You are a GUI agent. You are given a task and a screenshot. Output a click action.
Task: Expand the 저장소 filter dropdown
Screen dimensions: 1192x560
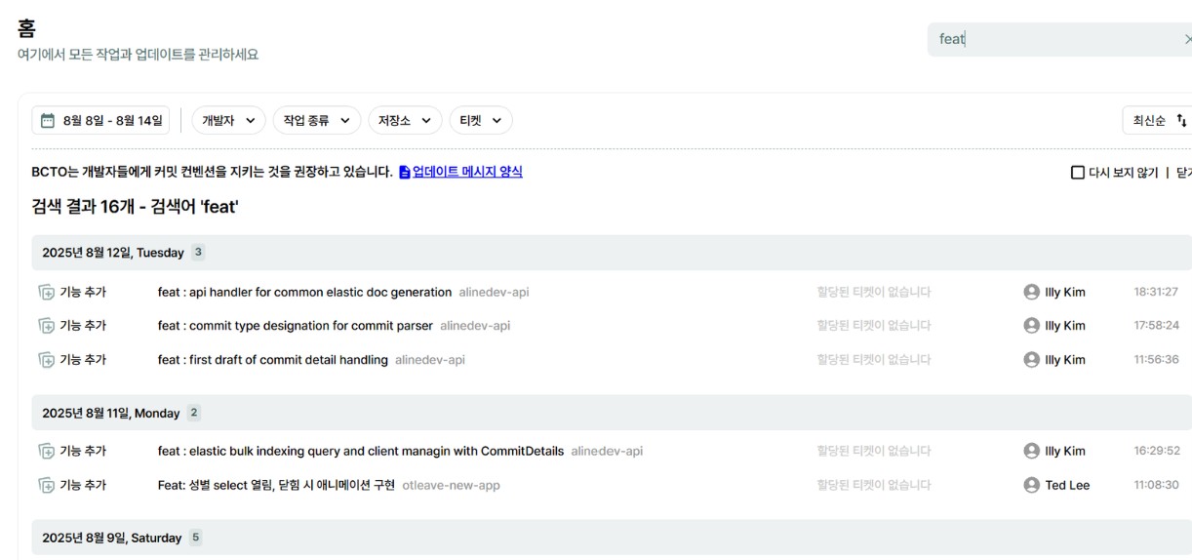[404, 121]
